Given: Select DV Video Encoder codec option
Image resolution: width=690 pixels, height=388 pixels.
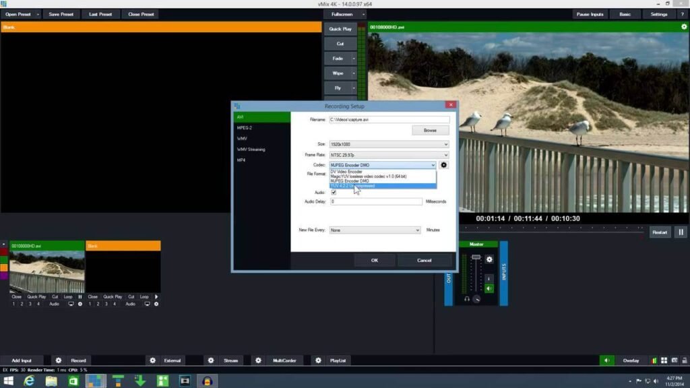Looking at the screenshot, I should coord(383,172).
